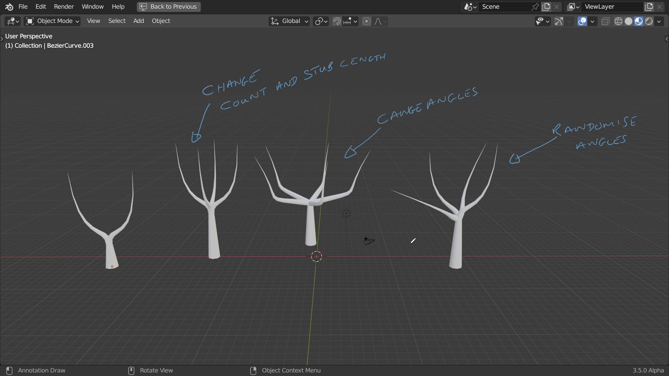669x376 pixels.
Task: Open the proportional editing falloff curve
Action: point(380,21)
